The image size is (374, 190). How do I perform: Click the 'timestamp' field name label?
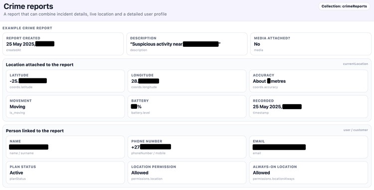click(x=261, y=113)
